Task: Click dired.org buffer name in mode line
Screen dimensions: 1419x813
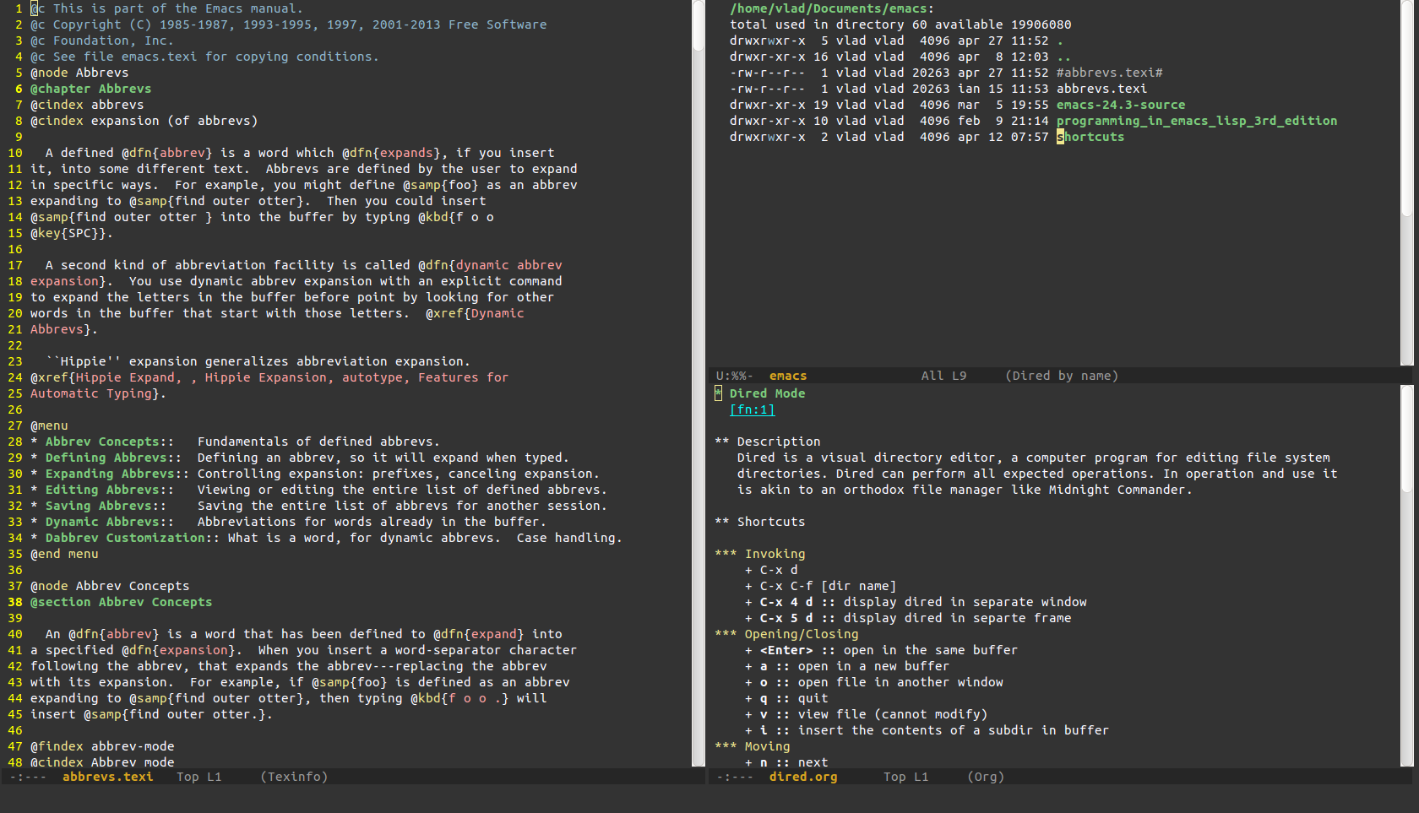Action: (x=803, y=777)
